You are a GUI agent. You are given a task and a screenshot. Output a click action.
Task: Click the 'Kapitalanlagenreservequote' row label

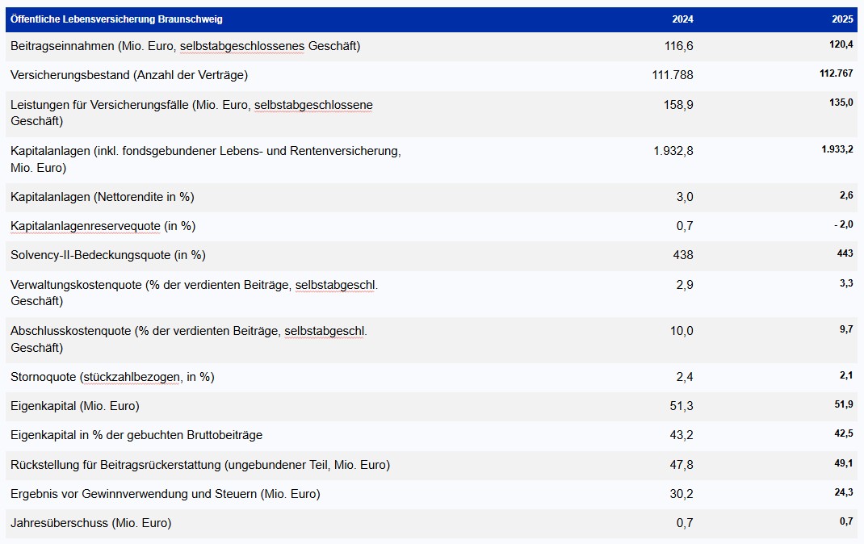coord(103,226)
